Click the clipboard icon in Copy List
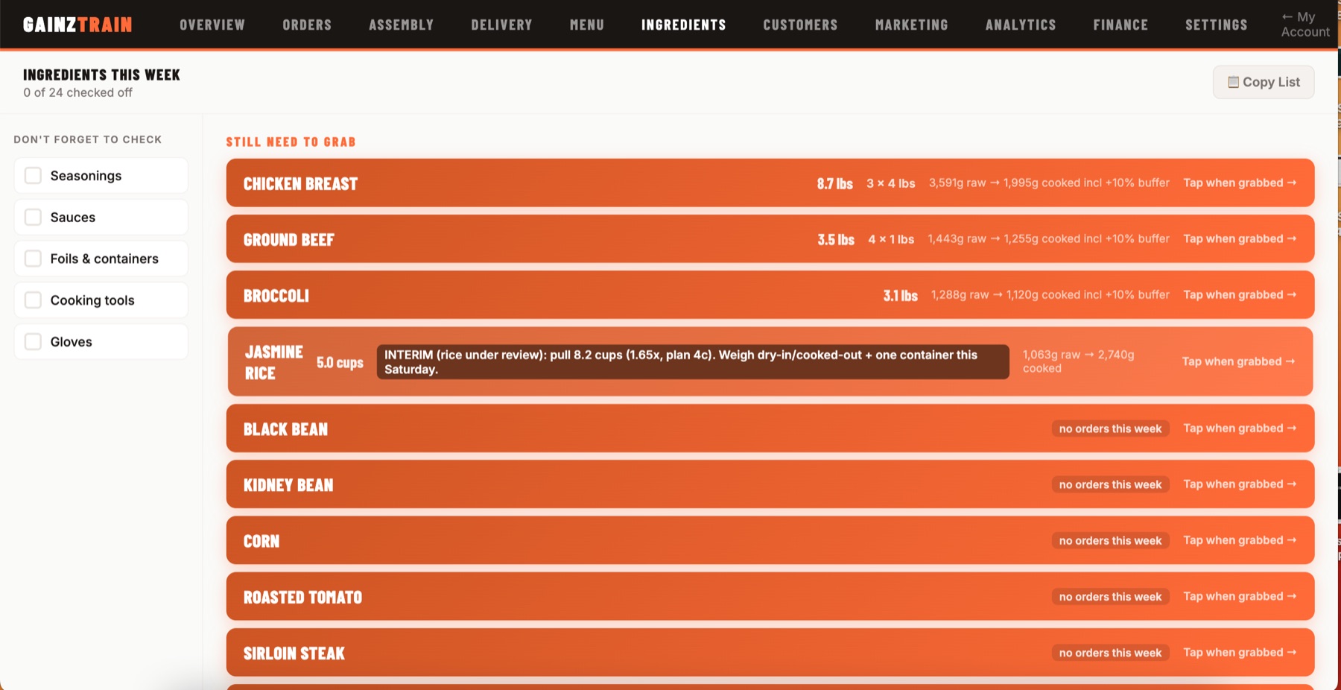 1234,82
